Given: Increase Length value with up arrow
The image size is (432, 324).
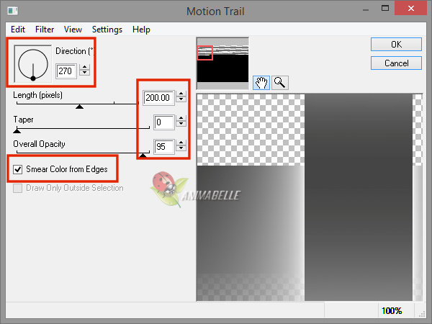Looking at the screenshot, I should 181,94.
